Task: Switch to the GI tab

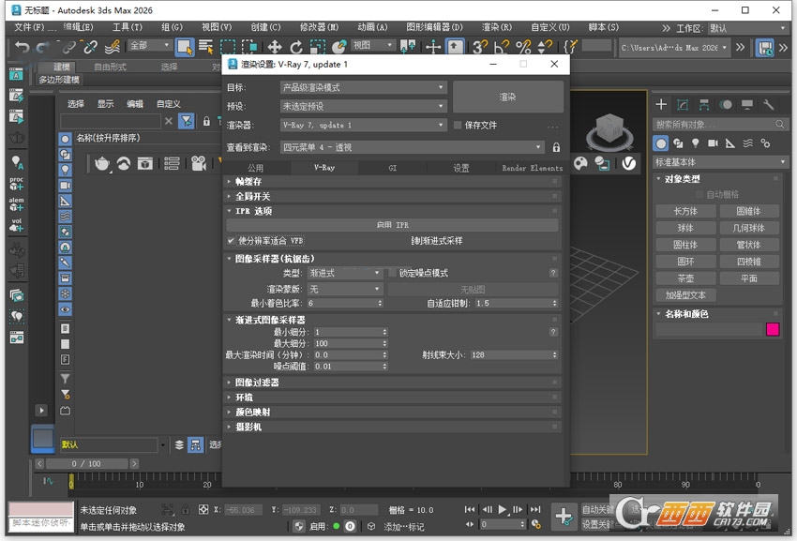Action: tap(392, 168)
